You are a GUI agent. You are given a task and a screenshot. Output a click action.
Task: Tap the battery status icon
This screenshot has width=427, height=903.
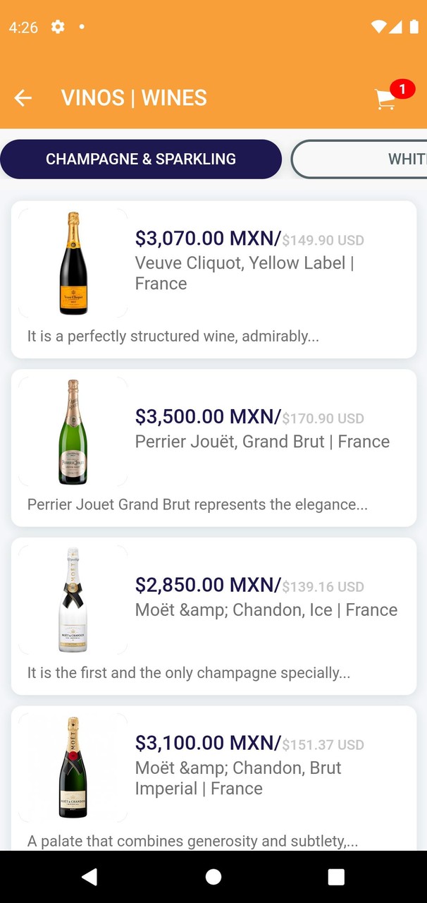pyautogui.click(x=414, y=27)
